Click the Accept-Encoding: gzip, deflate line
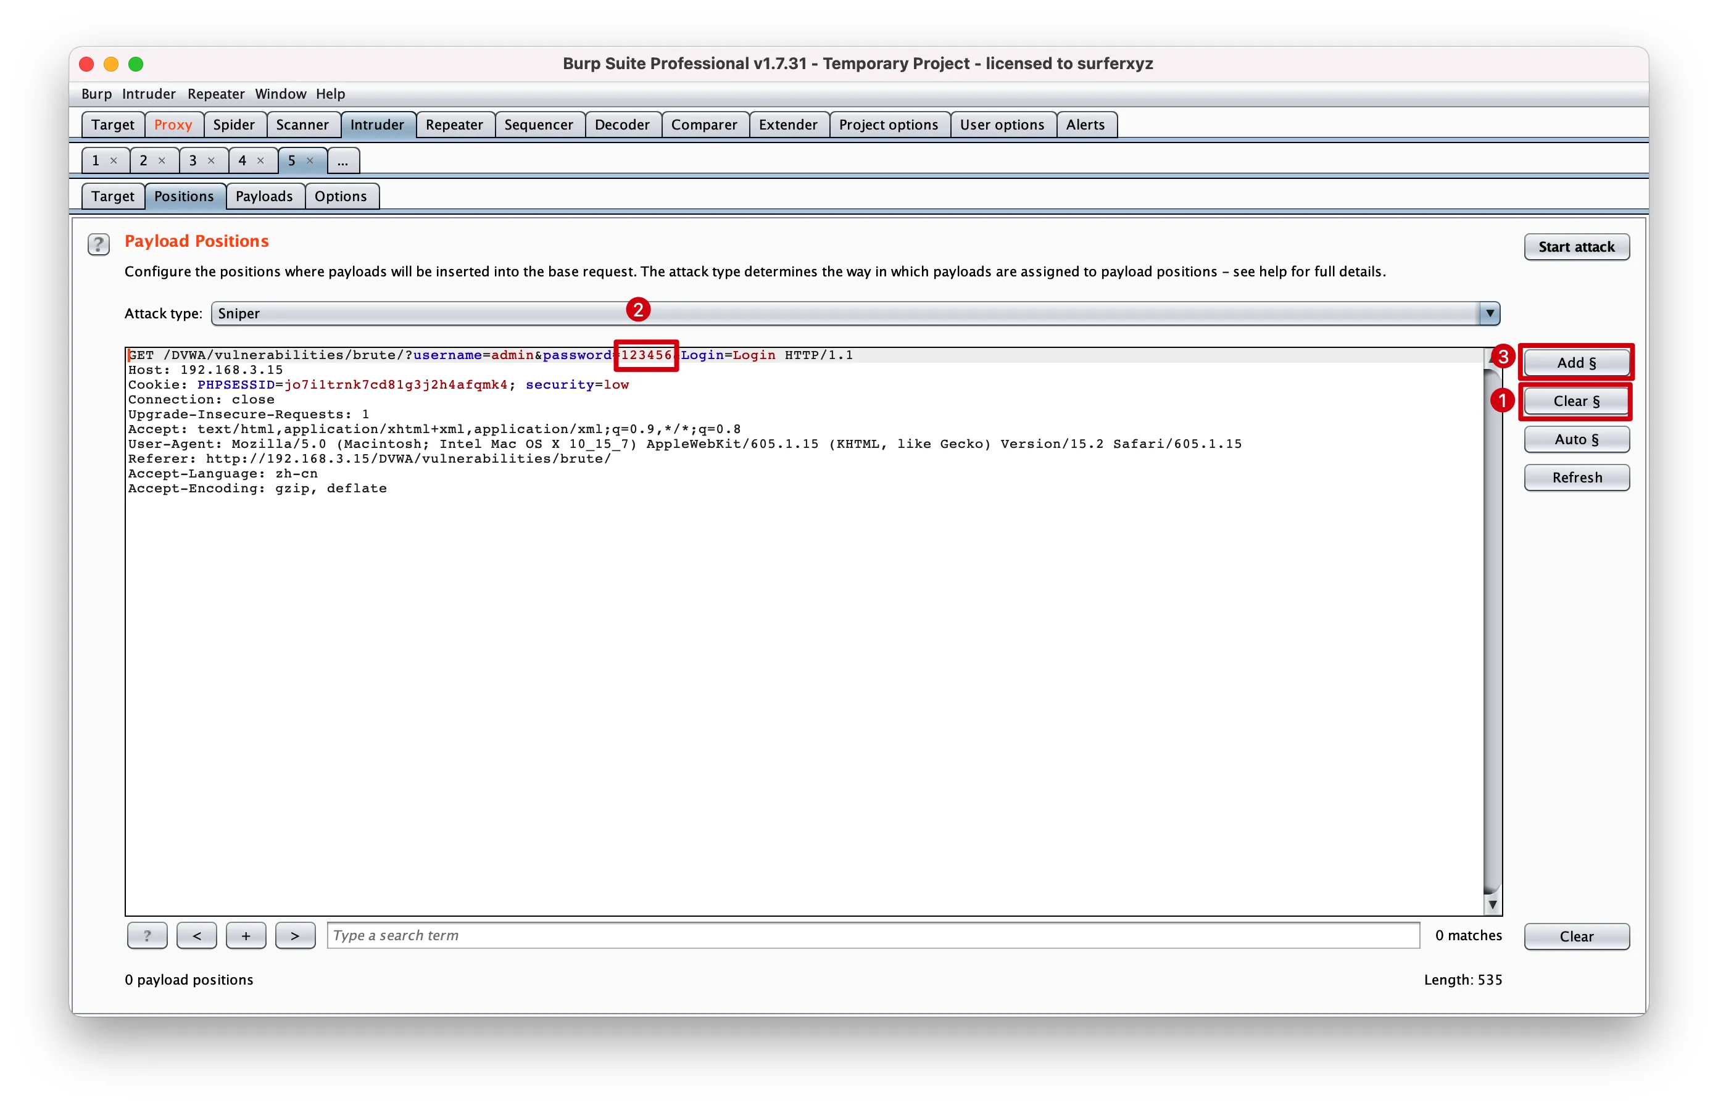The image size is (1718, 1108). point(258,489)
